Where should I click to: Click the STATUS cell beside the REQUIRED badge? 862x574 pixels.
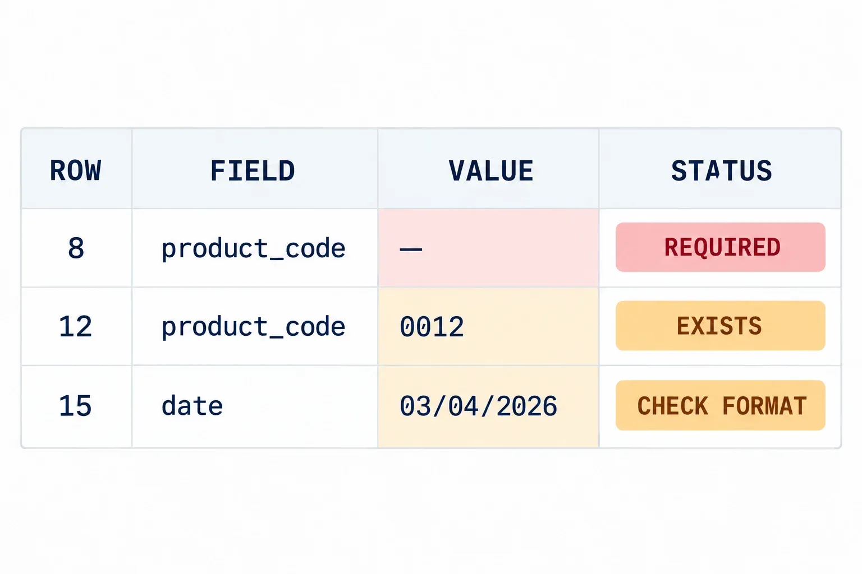pos(720,248)
